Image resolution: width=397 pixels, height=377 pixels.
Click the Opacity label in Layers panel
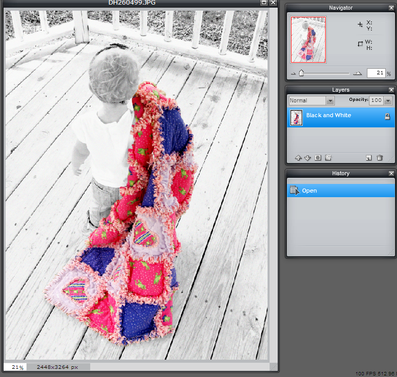(x=358, y=99)
